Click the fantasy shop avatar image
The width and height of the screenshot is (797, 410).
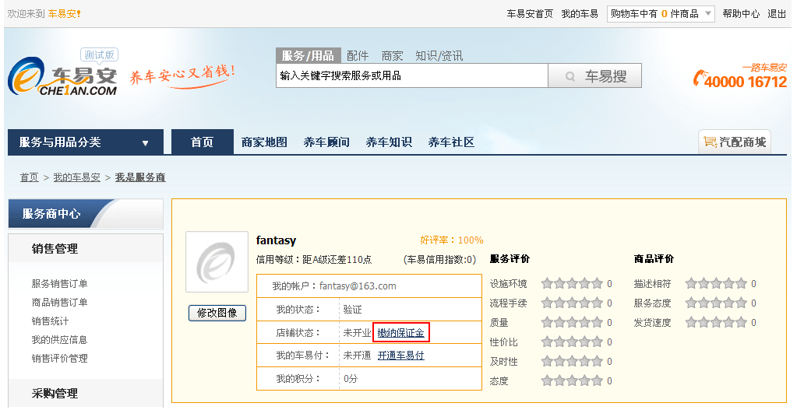(x=217, y=262)
